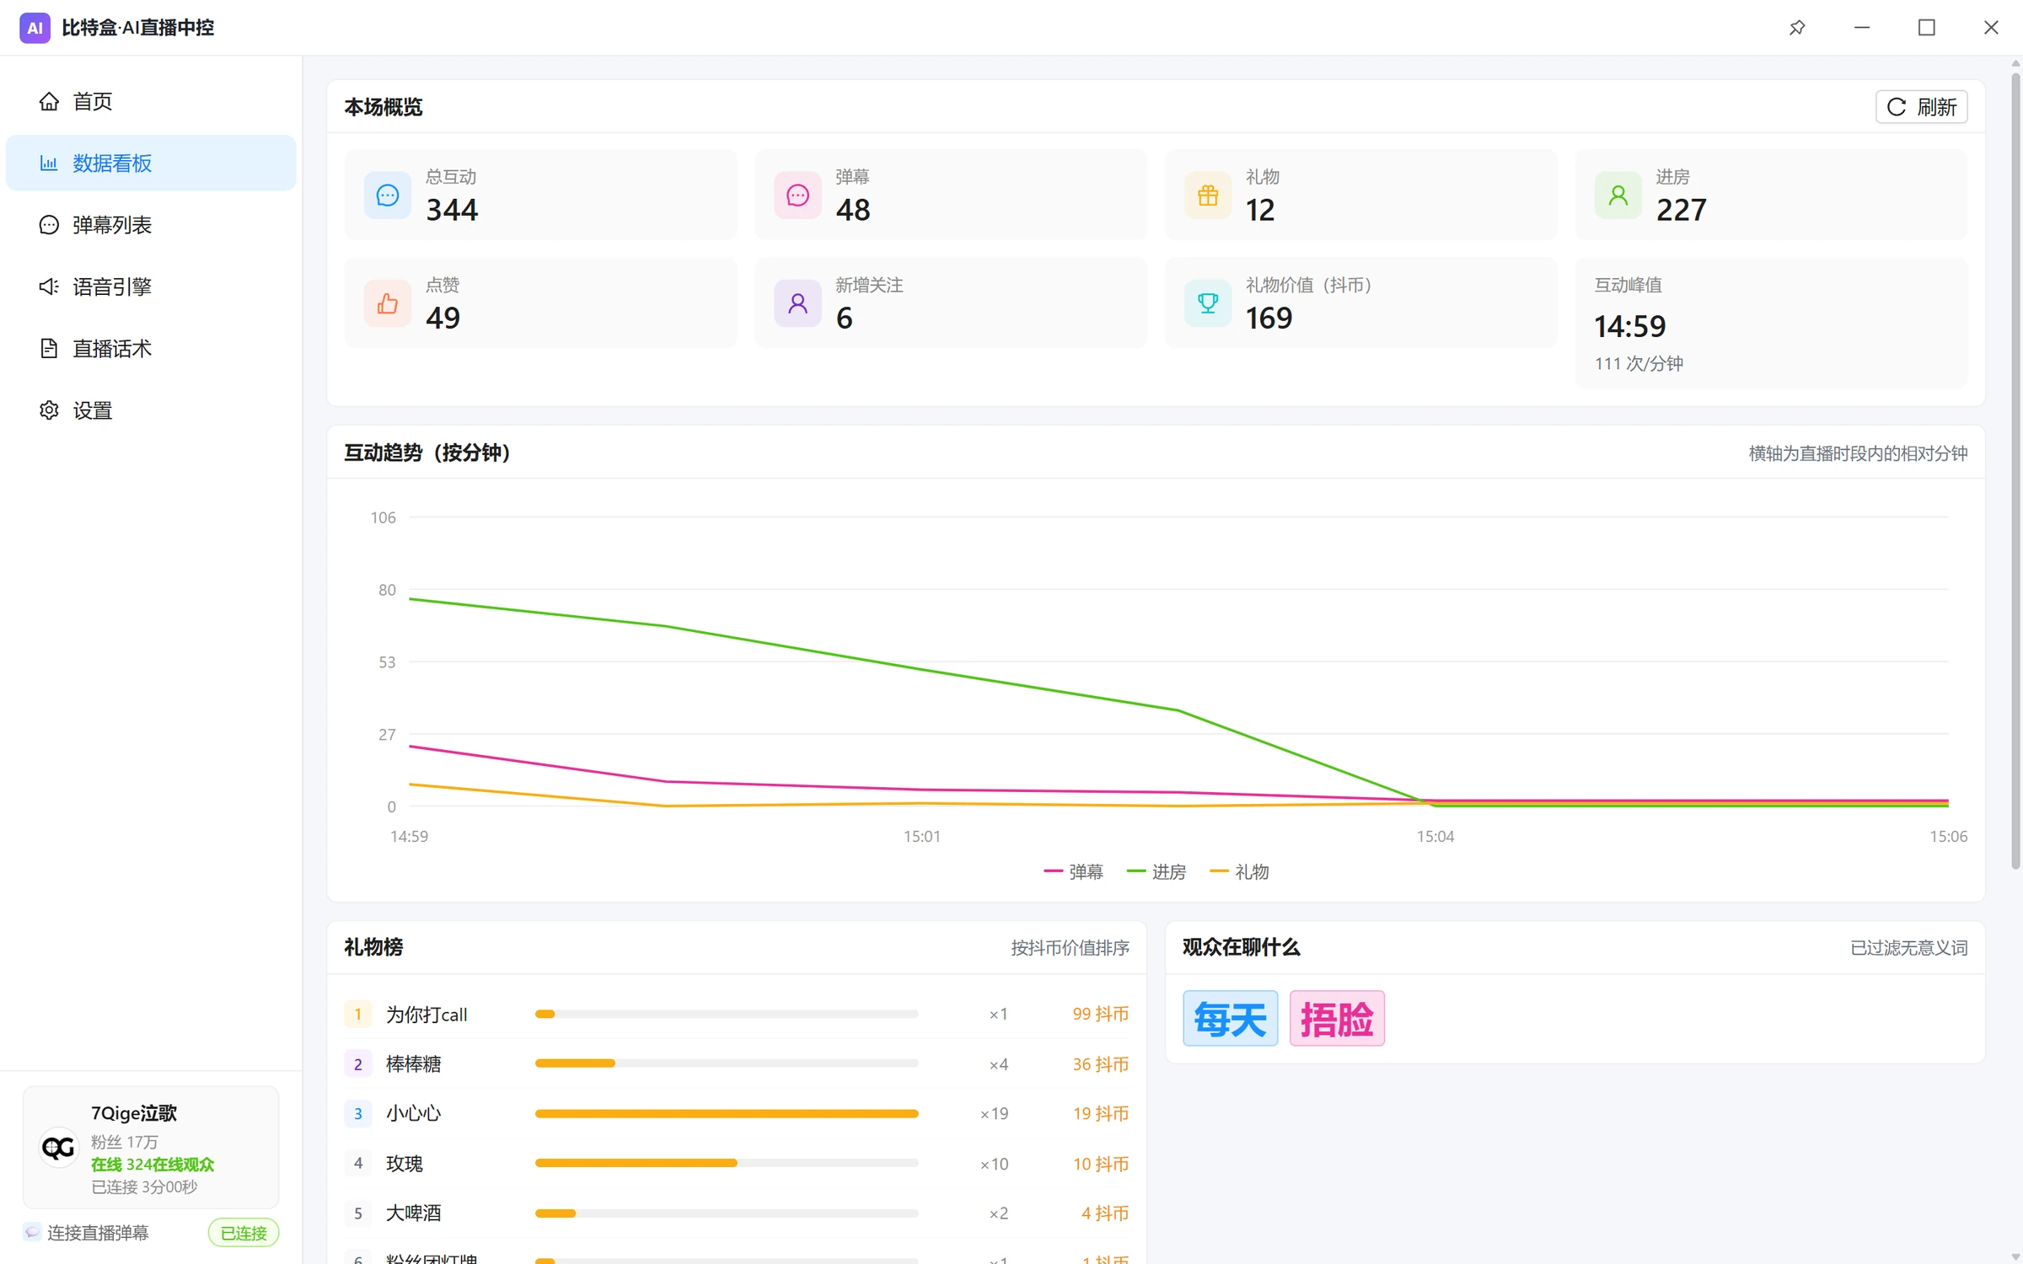Click the AI app logo icon
2023x1264 pixels.
point(35,28)
